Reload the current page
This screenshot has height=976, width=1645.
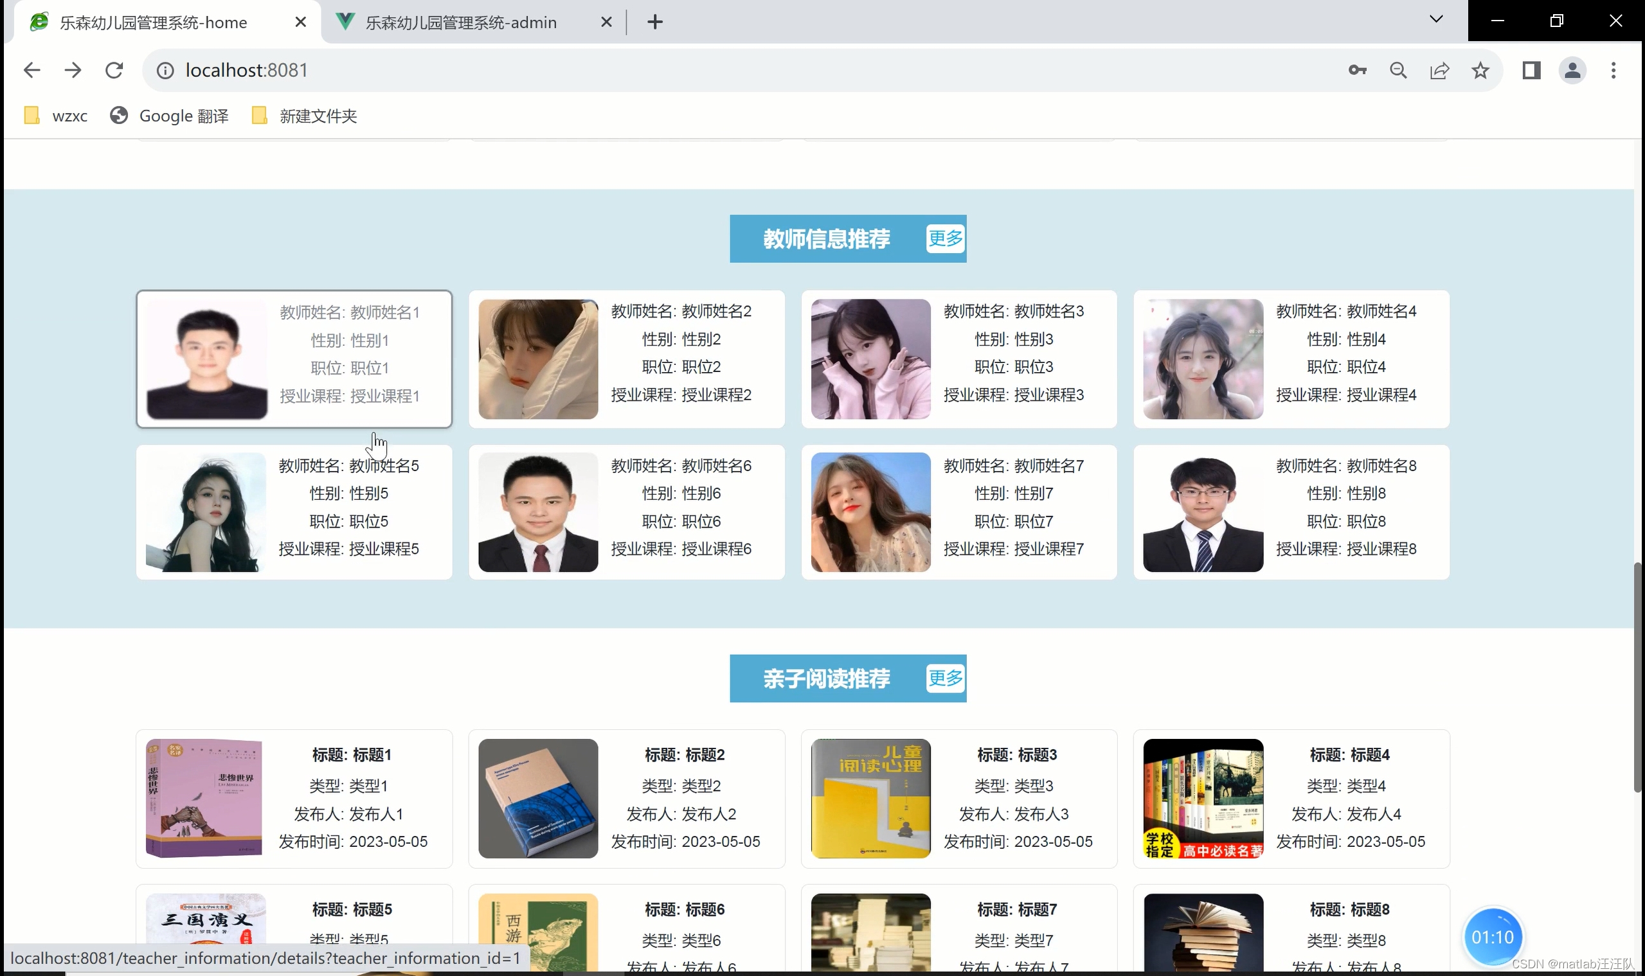click(x=114, y=71)
